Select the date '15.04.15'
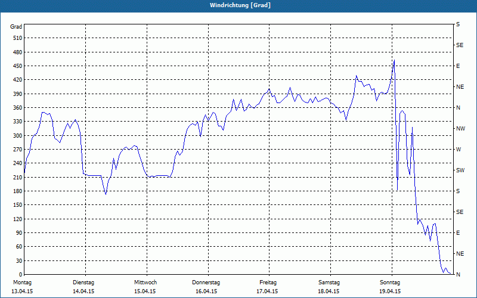 145,291
